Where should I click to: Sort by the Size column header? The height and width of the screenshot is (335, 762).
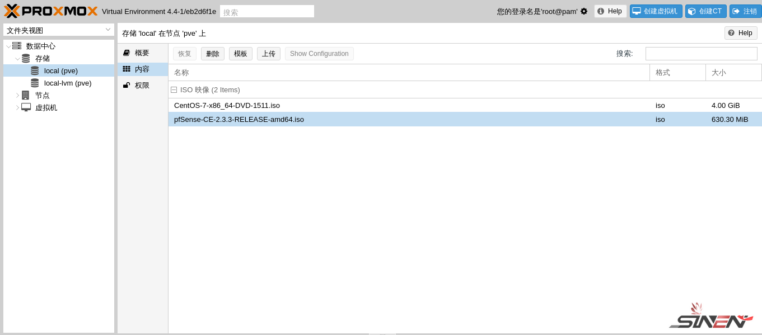pyautogui.click(x=733, y=73)
